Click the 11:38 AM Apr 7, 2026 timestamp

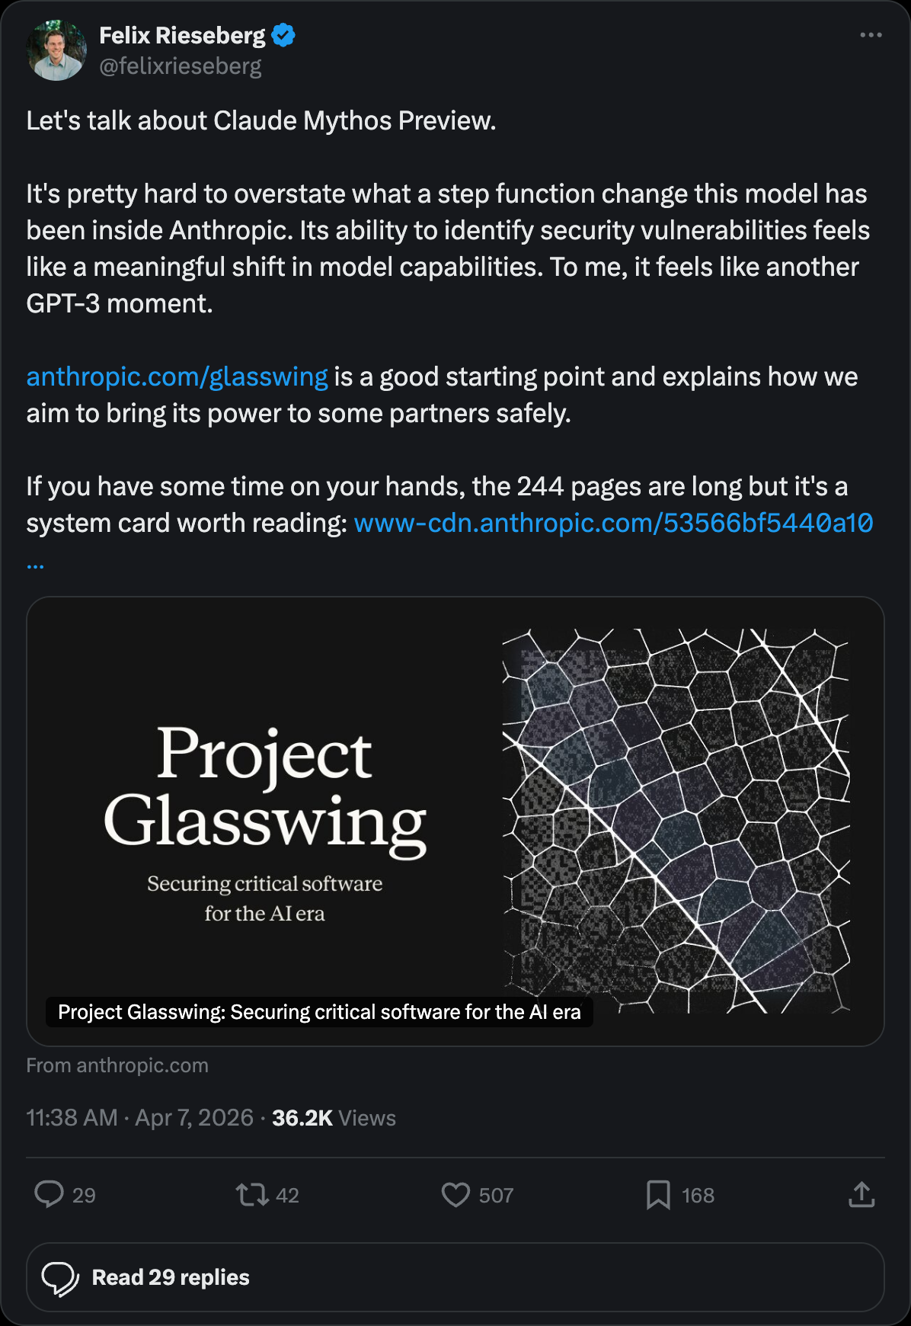tap(139, 1118)
